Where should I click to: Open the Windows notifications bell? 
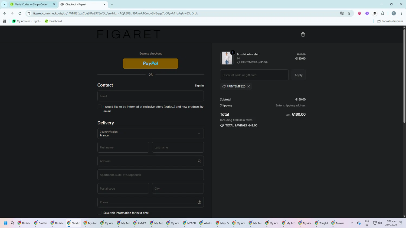click(x=400, y=223)
